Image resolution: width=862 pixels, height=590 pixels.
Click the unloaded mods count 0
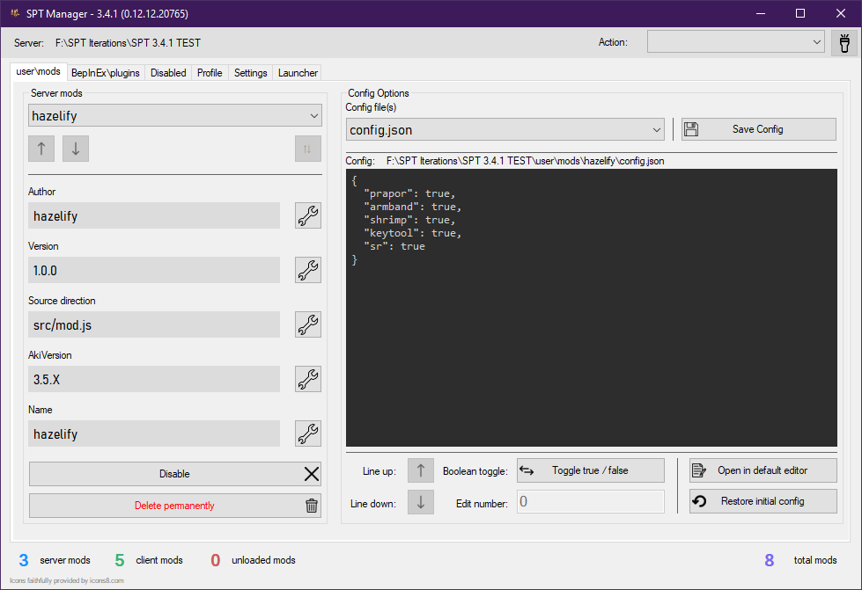point(216,560)
